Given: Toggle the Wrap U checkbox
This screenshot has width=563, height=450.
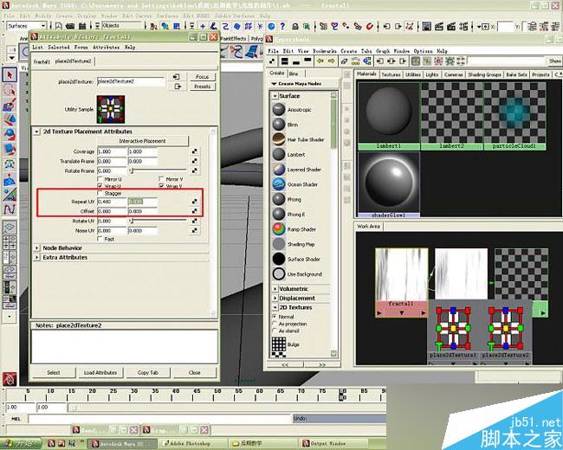Looking at the screenshot, I should tap(100, 186).
